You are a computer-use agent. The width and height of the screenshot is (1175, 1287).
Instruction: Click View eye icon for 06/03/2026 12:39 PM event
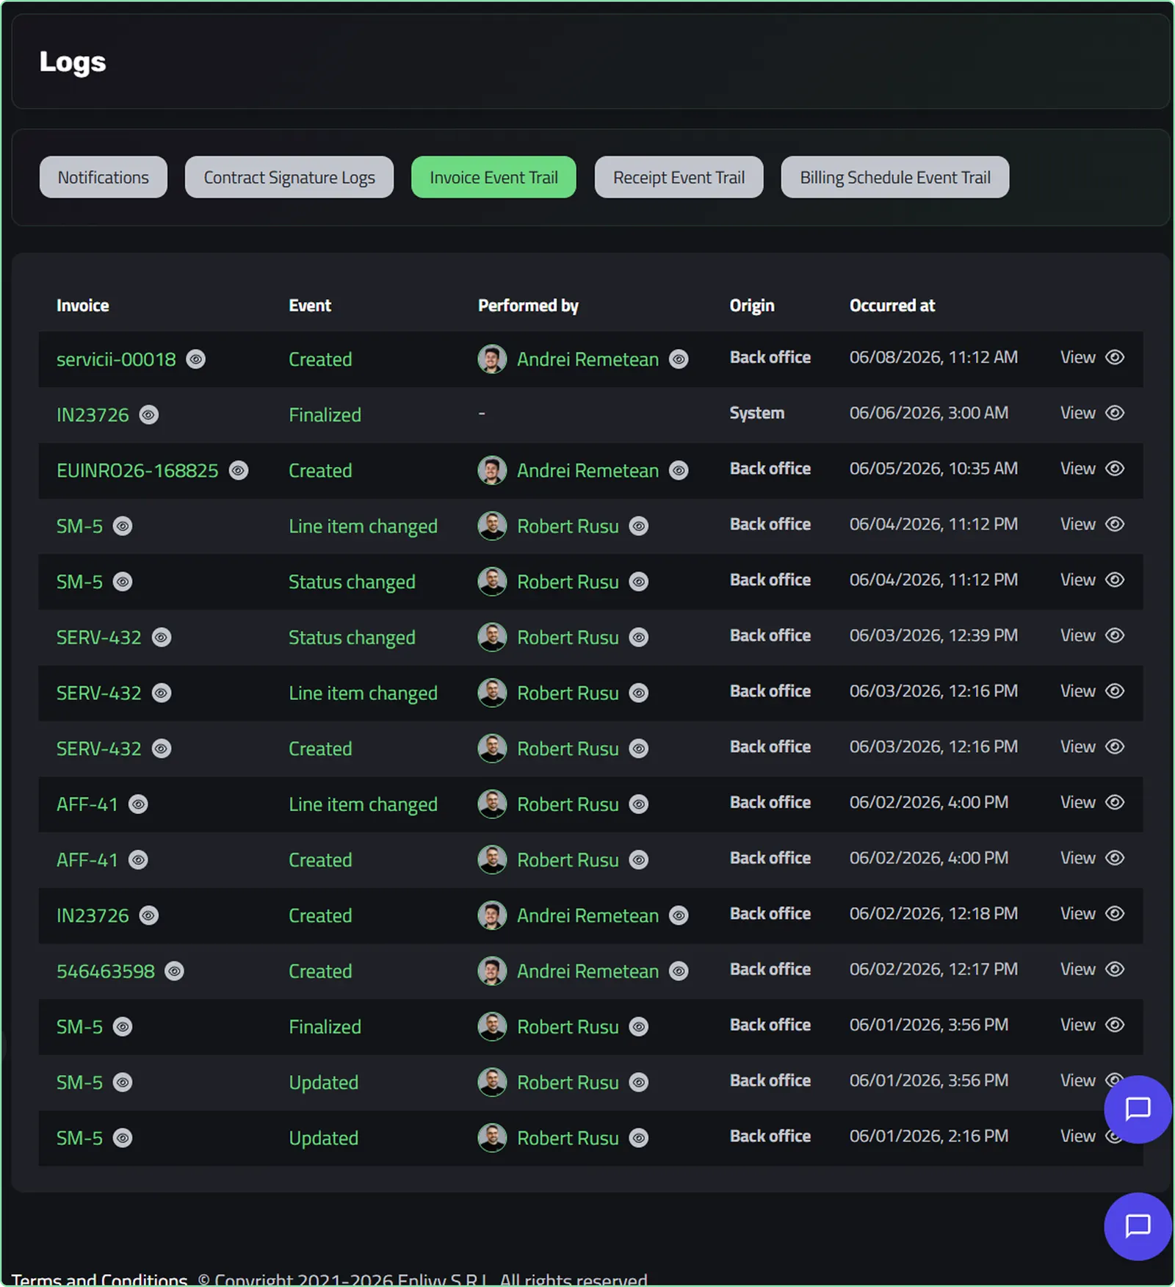coord(1115,635)
